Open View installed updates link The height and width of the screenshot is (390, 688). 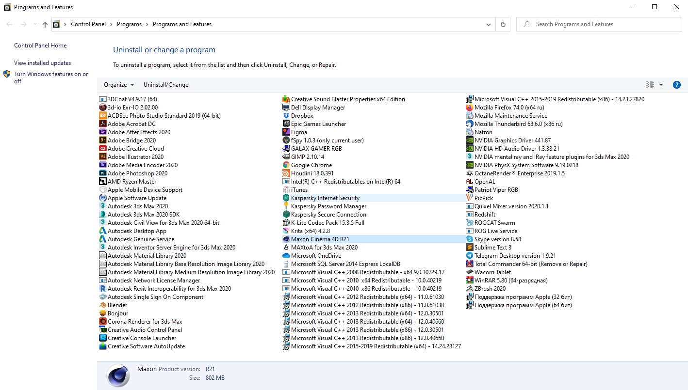43,63
